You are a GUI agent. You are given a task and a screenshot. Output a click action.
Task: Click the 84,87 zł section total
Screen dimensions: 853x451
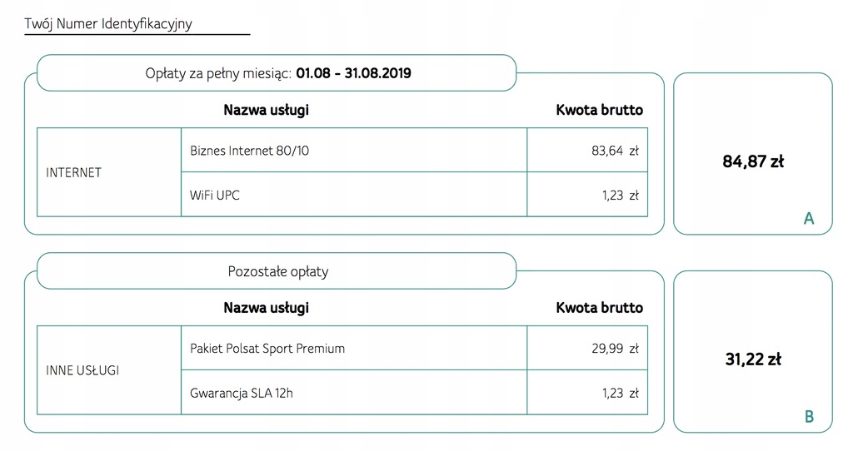(752, 161)
